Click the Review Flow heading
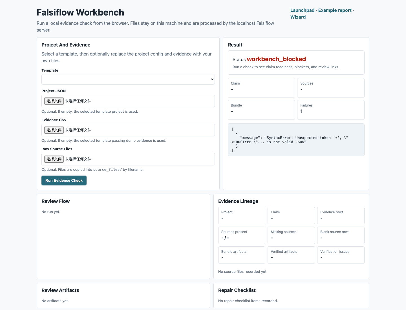406x310 pixels. [56, 201]
